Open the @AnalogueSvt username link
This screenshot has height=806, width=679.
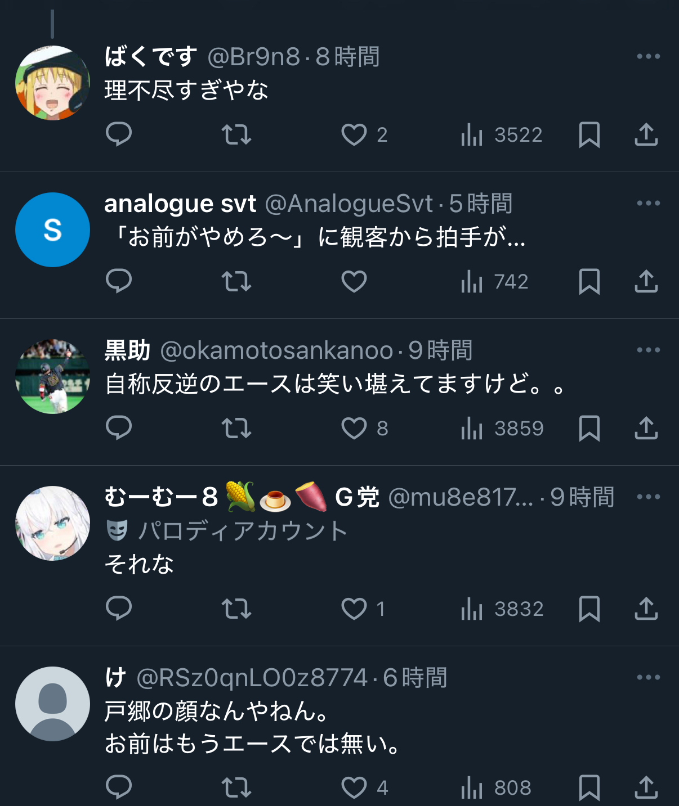[x=349, y=204]
